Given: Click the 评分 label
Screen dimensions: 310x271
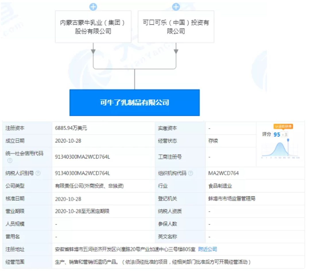Looking at the screenshot, I should tap(266, 134).
